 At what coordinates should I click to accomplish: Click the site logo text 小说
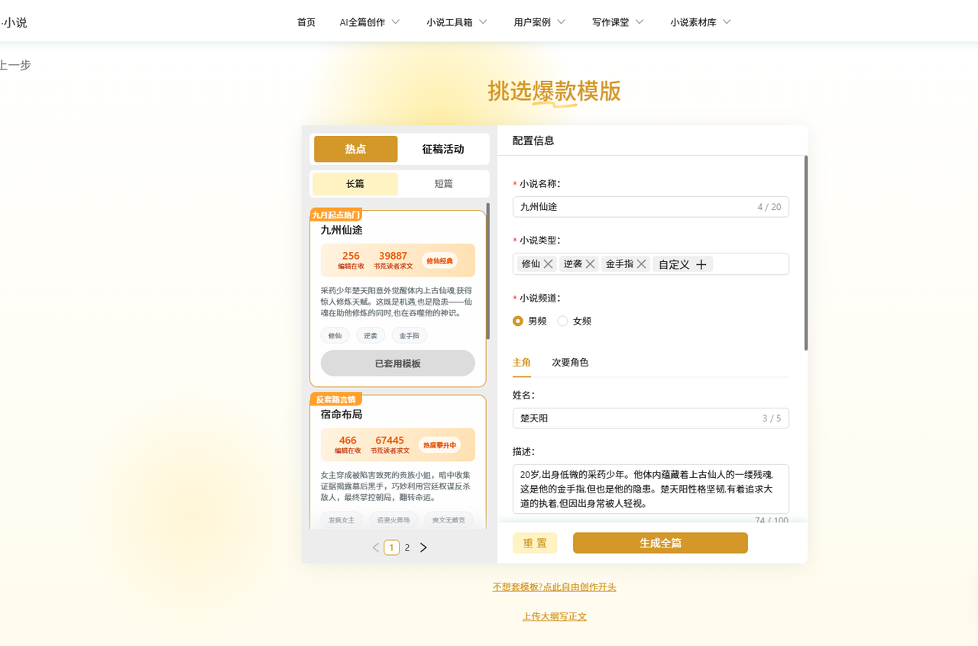pos(14,23)
